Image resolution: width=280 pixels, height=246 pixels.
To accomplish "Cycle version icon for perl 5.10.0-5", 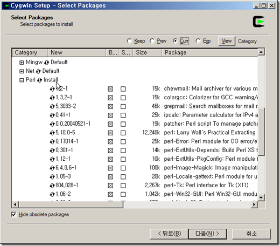I will point(52,133).
